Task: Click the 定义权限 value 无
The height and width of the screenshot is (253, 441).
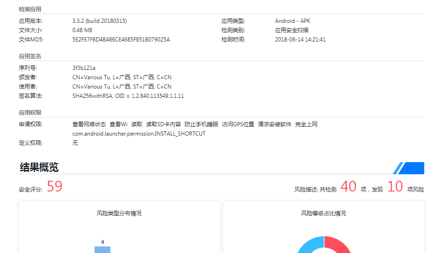Action: 75,143
